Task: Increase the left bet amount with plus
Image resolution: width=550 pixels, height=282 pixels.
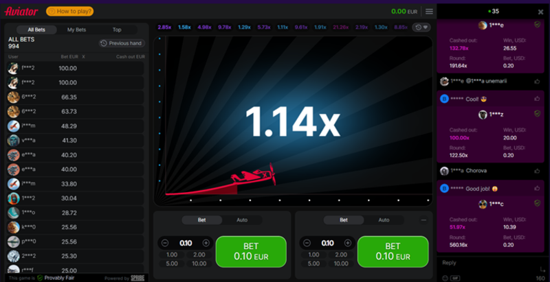Action: click(206, 243)
